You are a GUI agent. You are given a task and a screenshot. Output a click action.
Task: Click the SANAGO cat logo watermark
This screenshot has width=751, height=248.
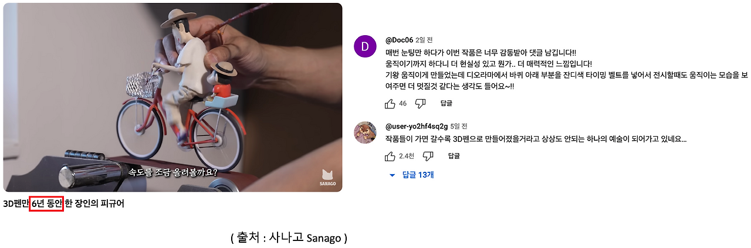[328, 176]
